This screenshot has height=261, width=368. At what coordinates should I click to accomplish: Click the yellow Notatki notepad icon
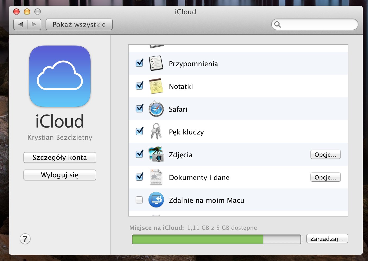point(156,86)
